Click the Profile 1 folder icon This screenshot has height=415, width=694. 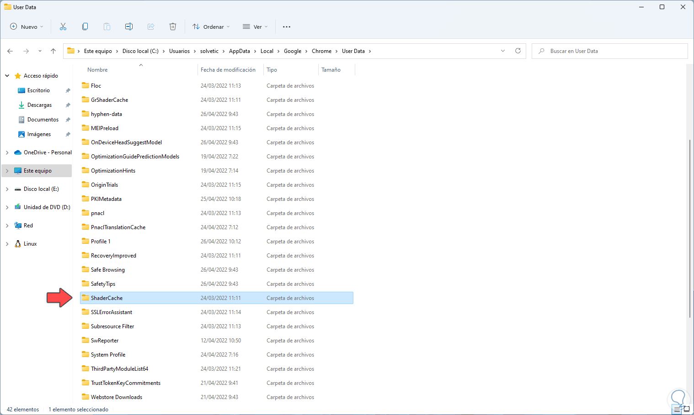click(x=85, y=241)
